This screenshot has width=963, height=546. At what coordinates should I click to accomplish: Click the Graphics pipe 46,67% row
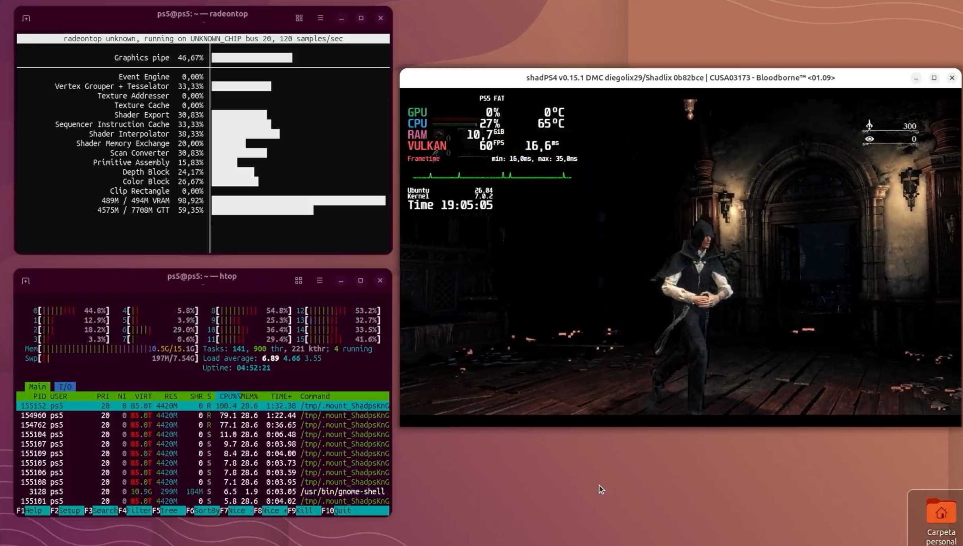[x=203, y=58]
